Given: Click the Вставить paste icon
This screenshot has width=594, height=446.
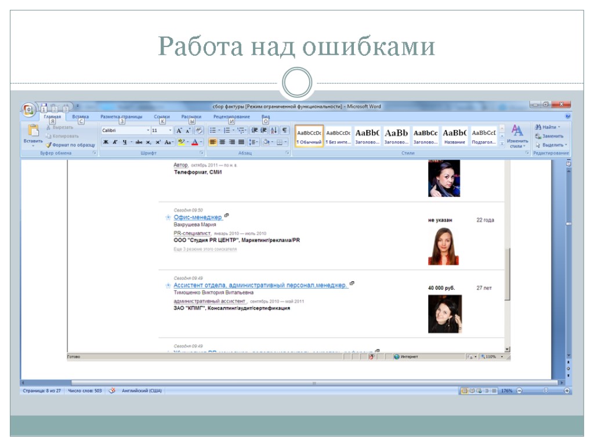Looking at the screenshot, I should pos(33,131).
